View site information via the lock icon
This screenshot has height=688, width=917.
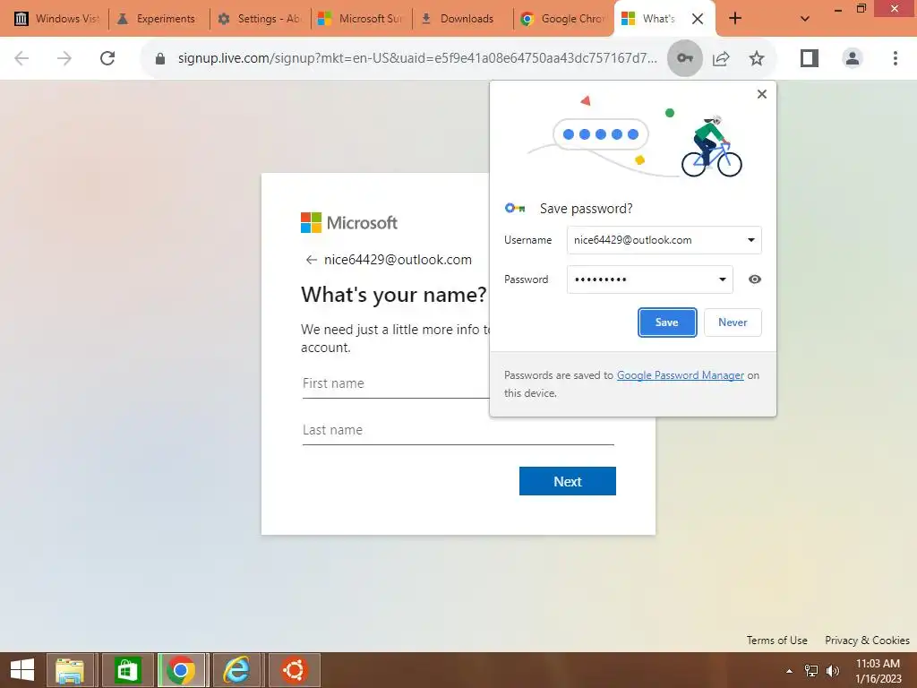(160, 58)
